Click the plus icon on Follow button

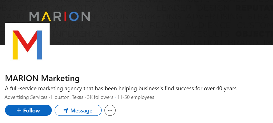pyautogui.click(x=19, y=111)
